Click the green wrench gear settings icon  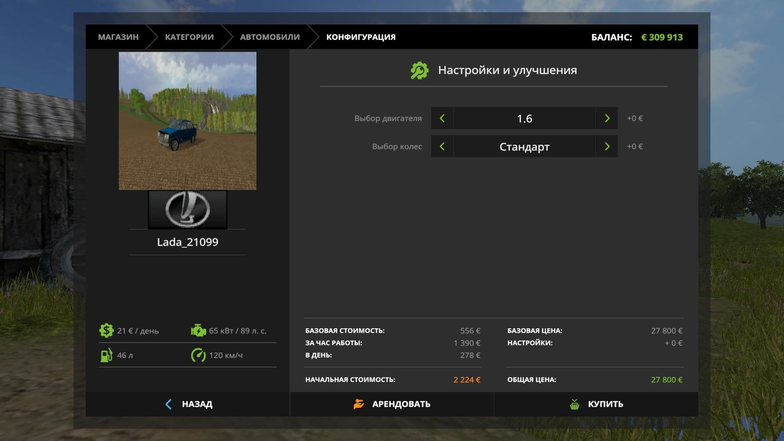point(419,71)
